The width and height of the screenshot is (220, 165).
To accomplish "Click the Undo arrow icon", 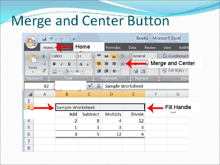I will click(51, 39).
